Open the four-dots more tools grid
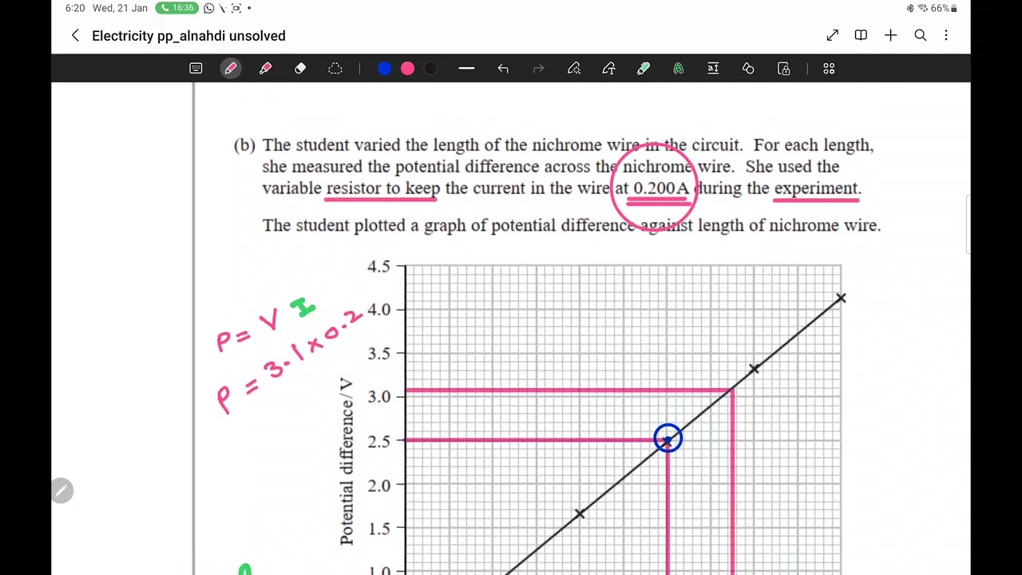 click(x=829, y=69)
